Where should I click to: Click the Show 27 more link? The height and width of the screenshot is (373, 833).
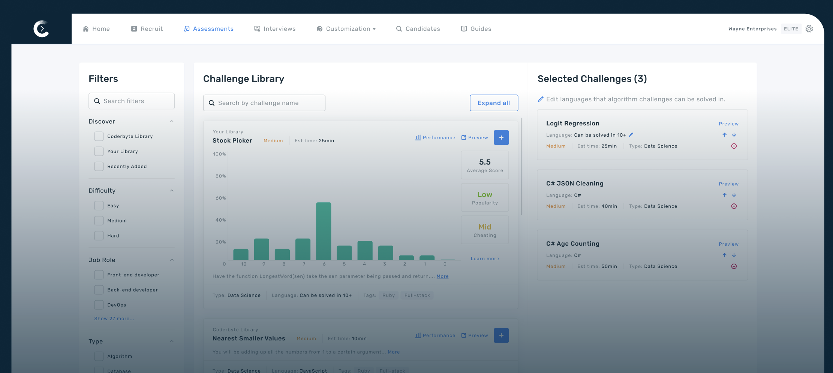tap(114, 318)
